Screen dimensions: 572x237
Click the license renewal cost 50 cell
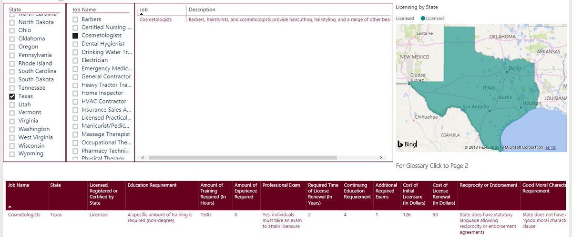pos(435,215)
